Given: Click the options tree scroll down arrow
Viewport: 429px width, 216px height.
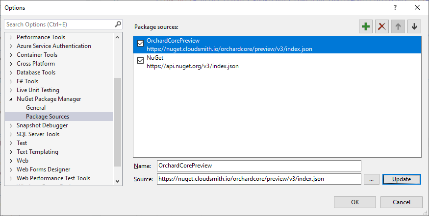Looking at the screenshot, I should pyautogui.click(x=117, y=181).
